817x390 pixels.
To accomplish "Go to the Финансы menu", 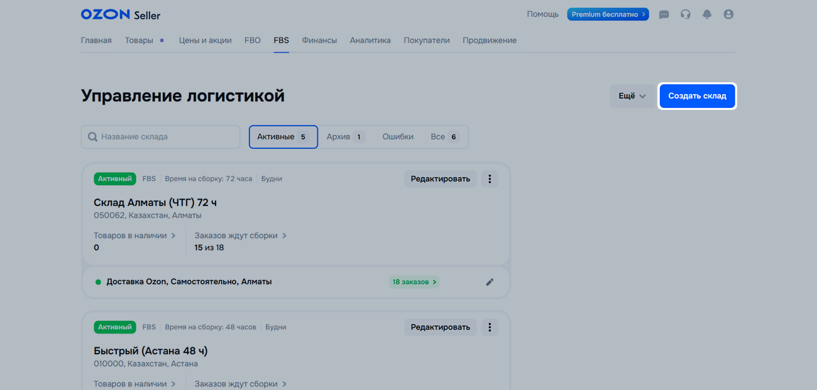I will pyautogui.click(x=319, y=40).
